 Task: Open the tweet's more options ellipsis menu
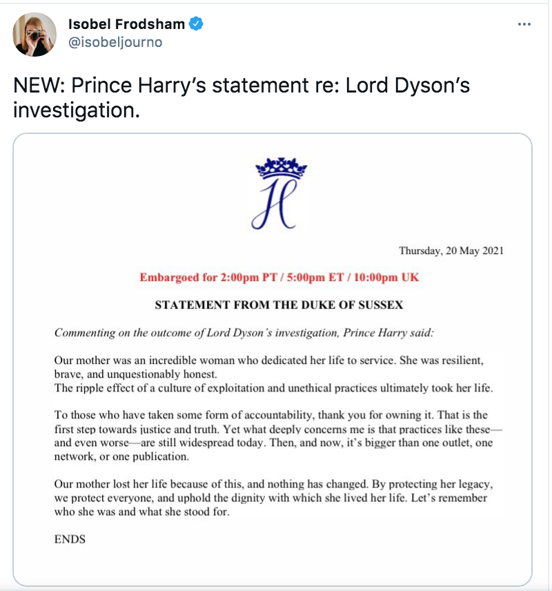coord(524,25)
